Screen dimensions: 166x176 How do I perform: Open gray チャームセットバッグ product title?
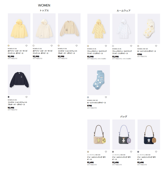click(122, 158)
